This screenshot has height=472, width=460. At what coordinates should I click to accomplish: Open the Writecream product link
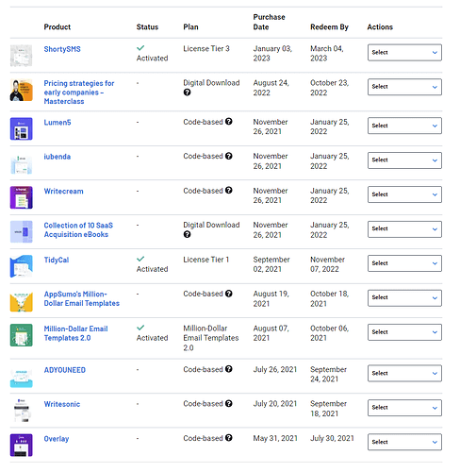tap(63, 191)
